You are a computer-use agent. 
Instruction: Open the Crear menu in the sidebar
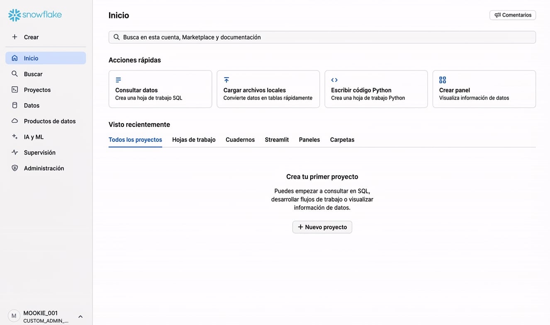tap(46, 37)
